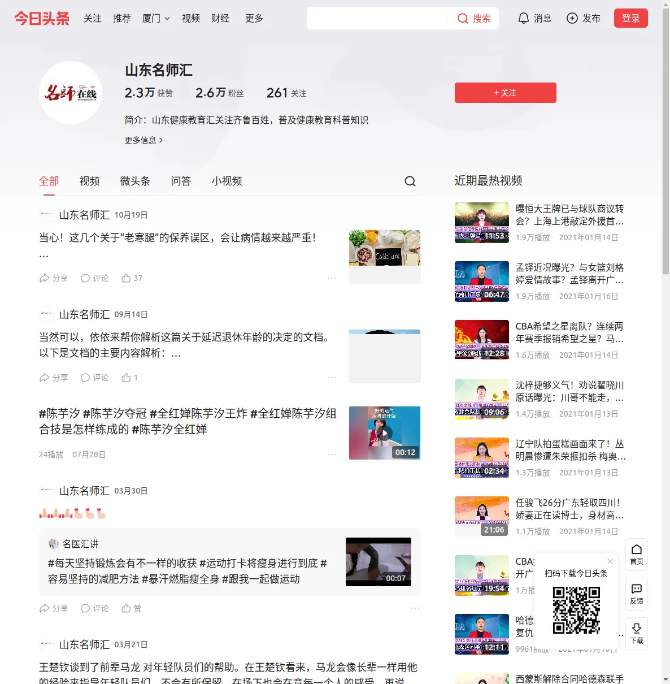This screenshot has height=684, width=670.
Task: Close the 扫码下载今日头条 QR popup
Action: pos(610,561)
